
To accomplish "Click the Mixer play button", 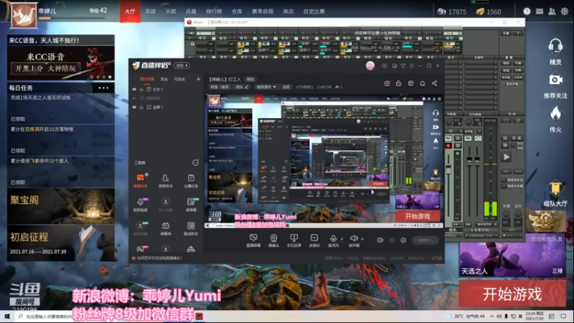I will pos(507,157).
